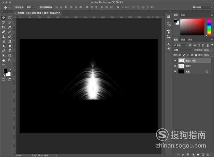Select the Healing Brush tool

3,32
